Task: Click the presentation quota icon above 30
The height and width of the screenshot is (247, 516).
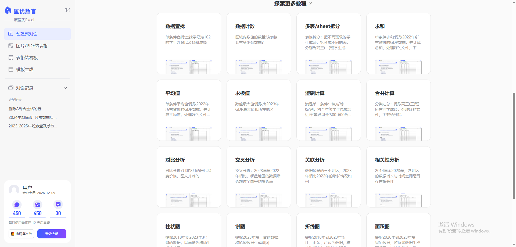Action: pyautogui.click(x=58, y=204)
